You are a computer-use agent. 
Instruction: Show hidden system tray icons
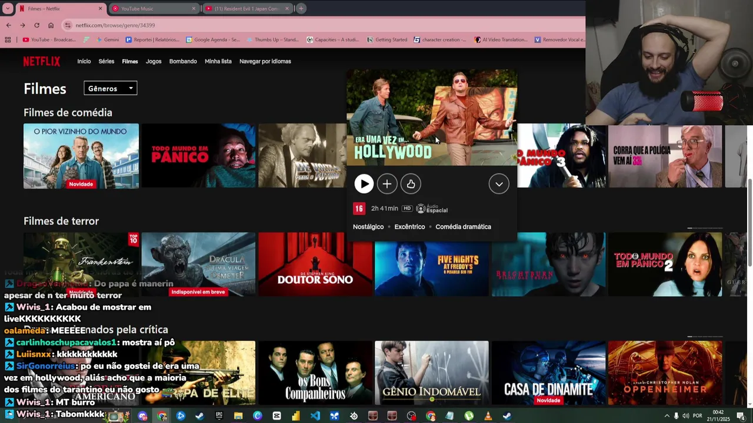pyautogui.click(x=667, y=416)
